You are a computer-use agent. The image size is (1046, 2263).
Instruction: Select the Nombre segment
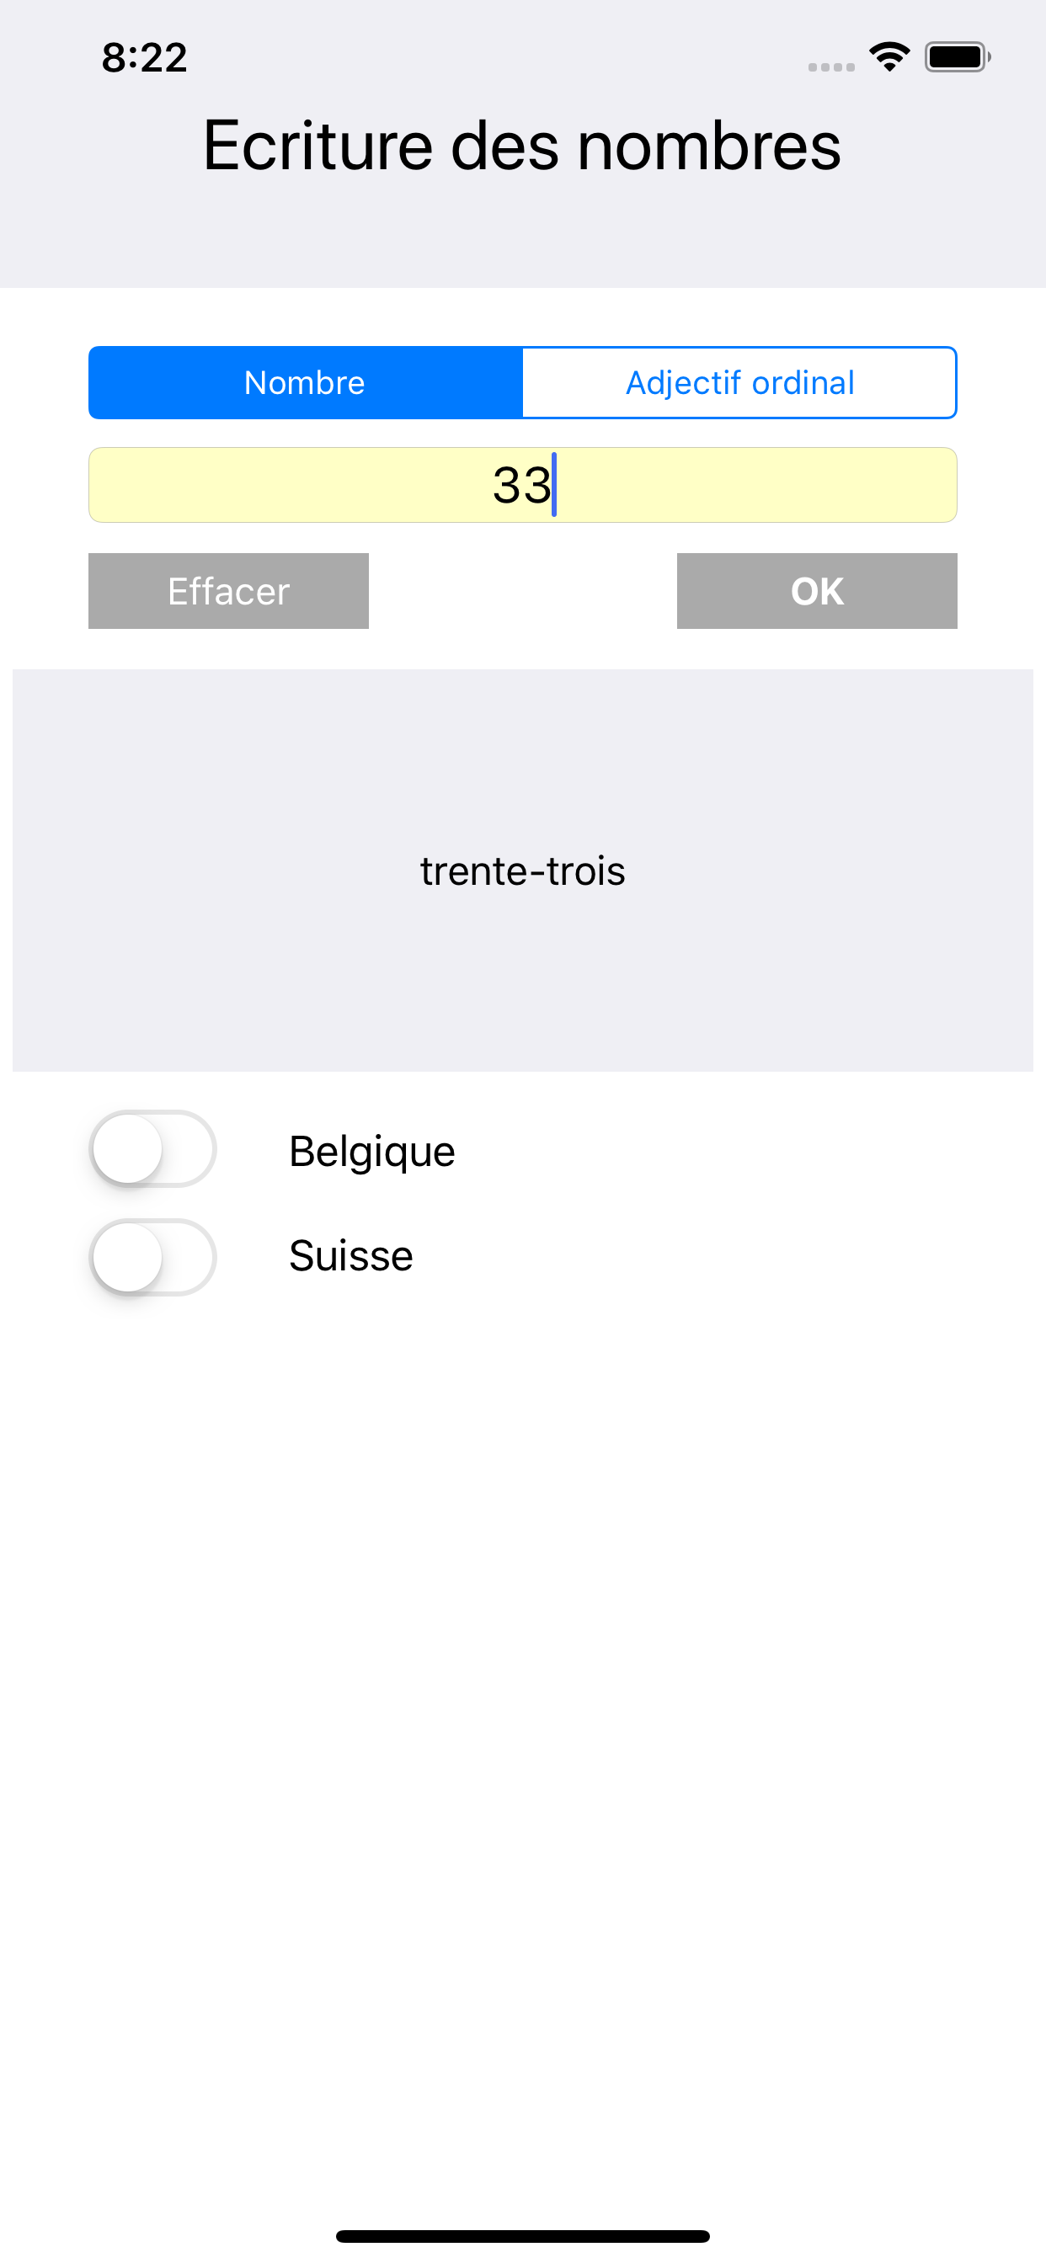(305, 383)
